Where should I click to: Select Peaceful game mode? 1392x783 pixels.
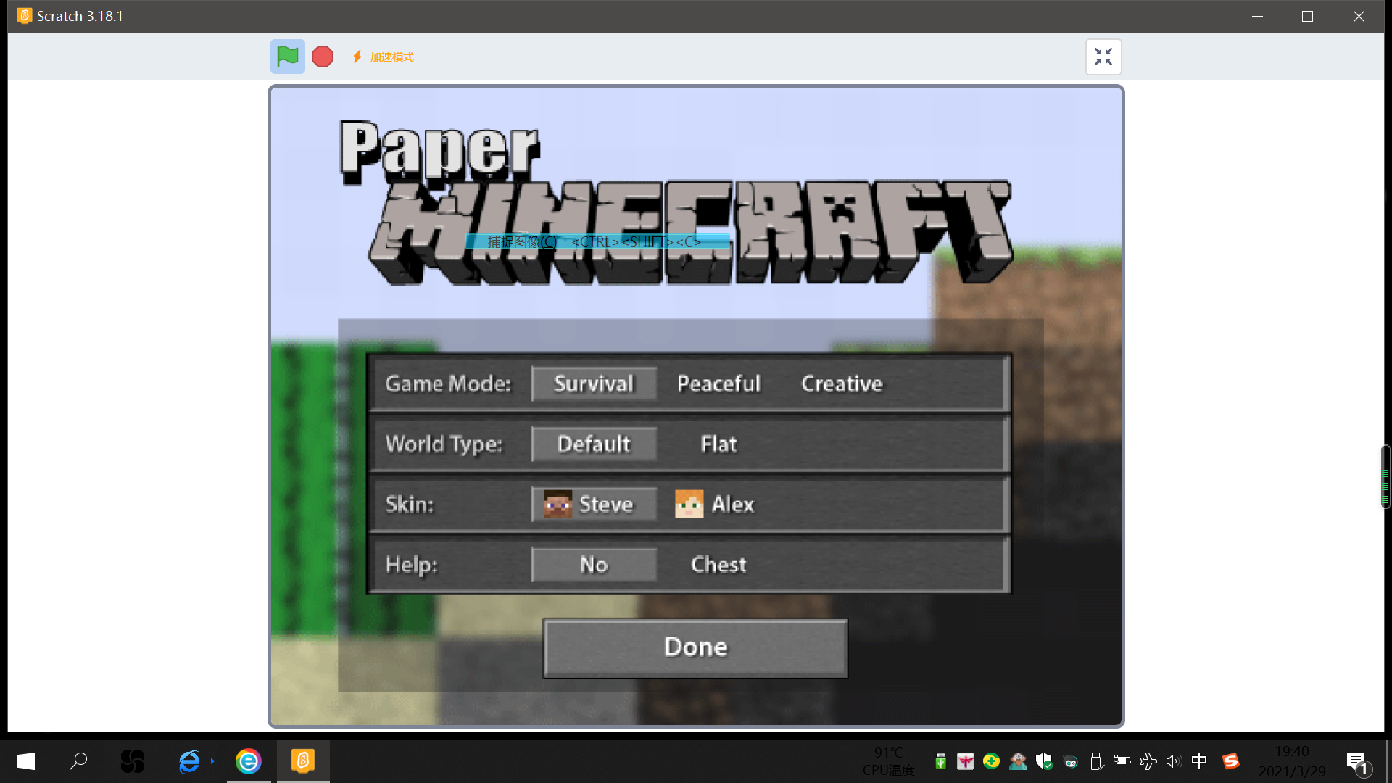(718, 384)
